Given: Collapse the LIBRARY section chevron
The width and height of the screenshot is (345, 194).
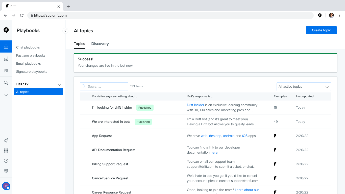Looking at the screenshot, I should point(60,84).
